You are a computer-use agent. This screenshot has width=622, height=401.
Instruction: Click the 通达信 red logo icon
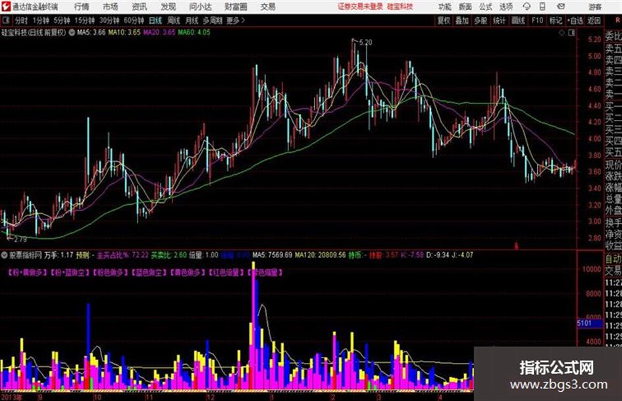6,7
